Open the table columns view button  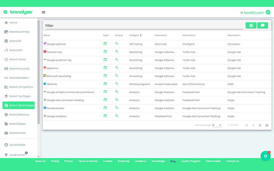coord(251,25)
